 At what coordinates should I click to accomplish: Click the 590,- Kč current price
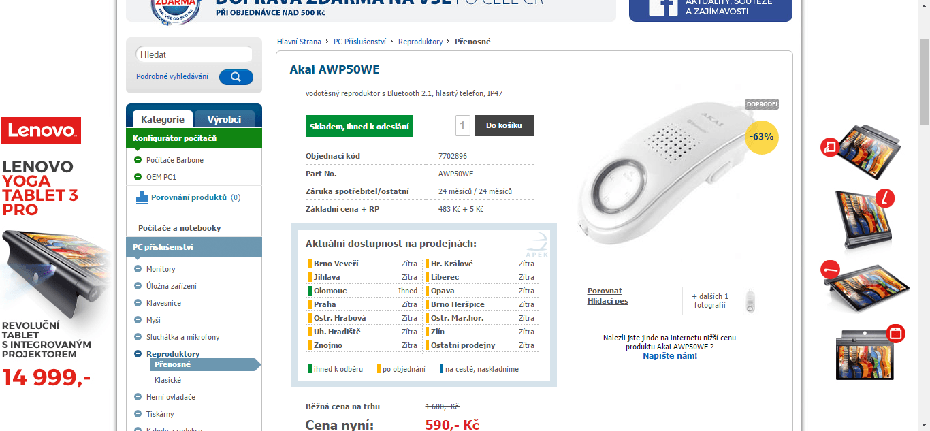(453, 426)
